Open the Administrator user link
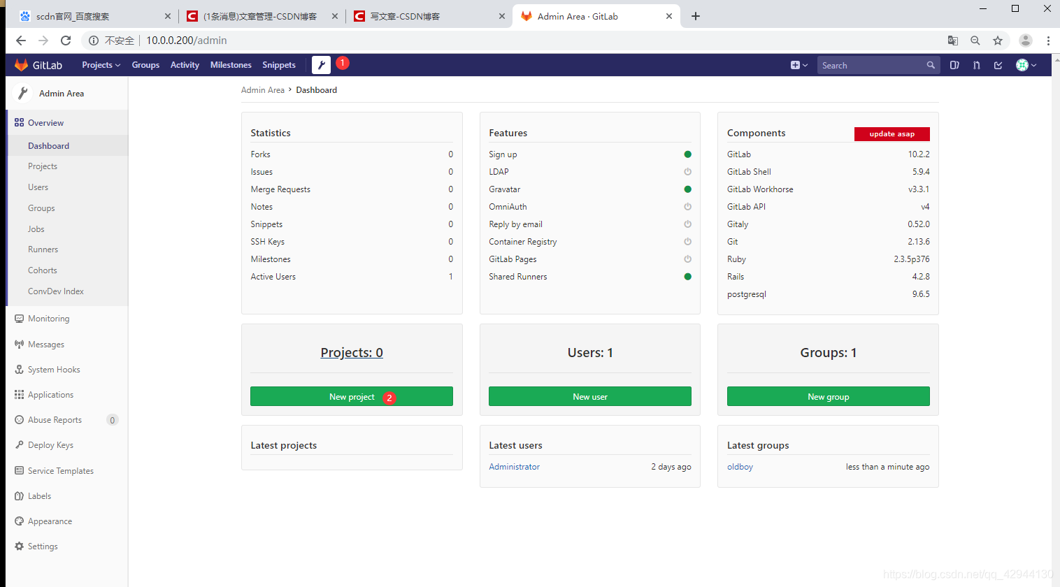 514,467
